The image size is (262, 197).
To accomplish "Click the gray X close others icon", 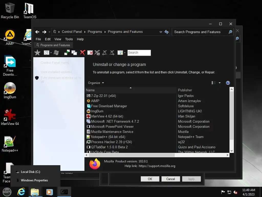I will (x=97, y=53).
